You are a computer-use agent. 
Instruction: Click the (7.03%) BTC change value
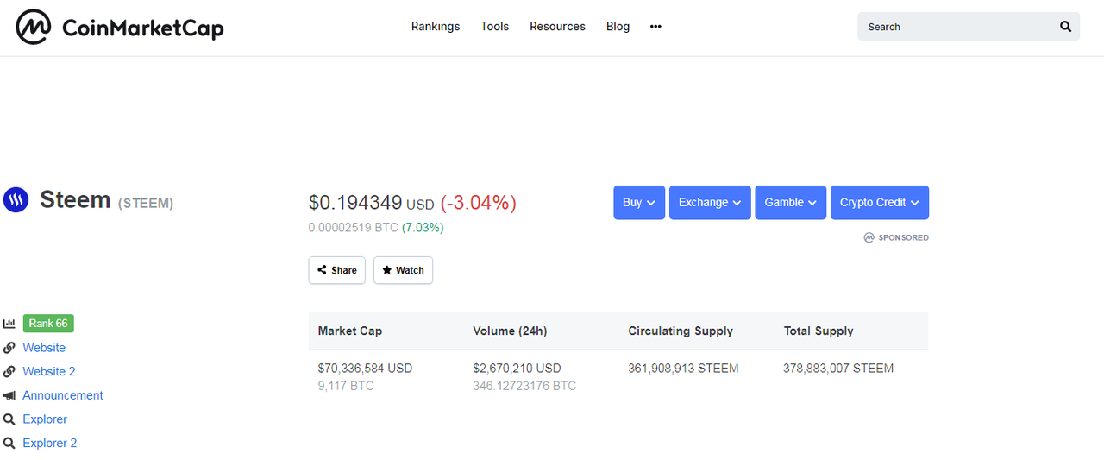tap(423, 228)
